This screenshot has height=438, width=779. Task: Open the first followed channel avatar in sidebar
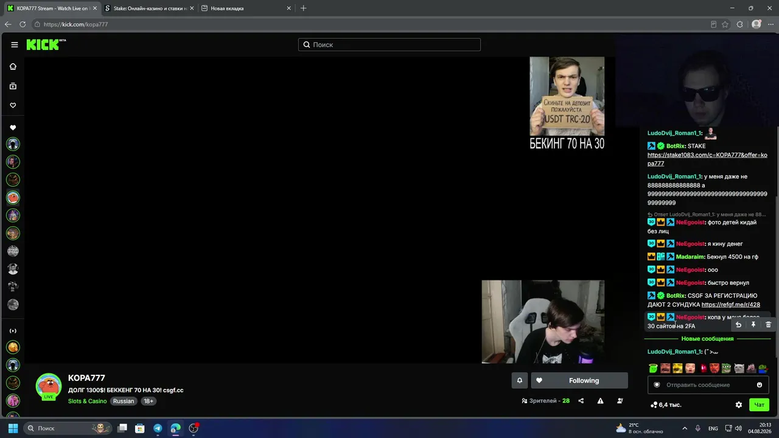(13, 144)
